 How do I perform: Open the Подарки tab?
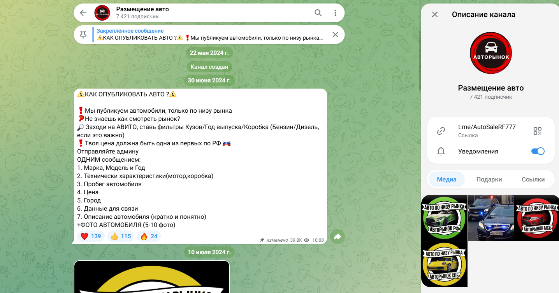489,179
